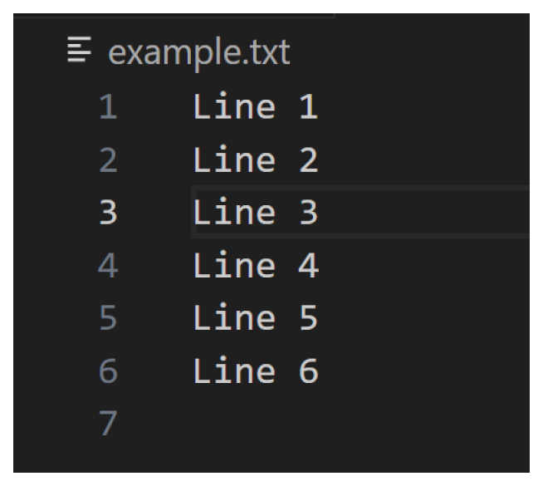Select gutter line number 5
Image resolution: width=543 pixels, height=486 pixels.
click(x=108, y=318)
